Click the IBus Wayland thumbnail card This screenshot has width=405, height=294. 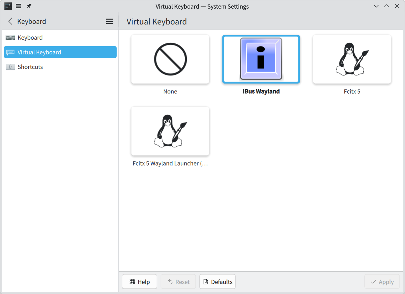(261, 59)
